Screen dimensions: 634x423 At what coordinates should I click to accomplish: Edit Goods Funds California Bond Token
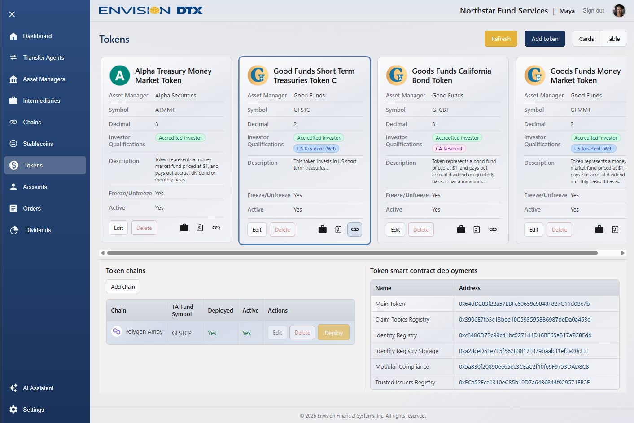[395, 229]
